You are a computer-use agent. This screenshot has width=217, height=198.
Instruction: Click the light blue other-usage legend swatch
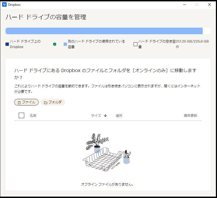[65, 44]
